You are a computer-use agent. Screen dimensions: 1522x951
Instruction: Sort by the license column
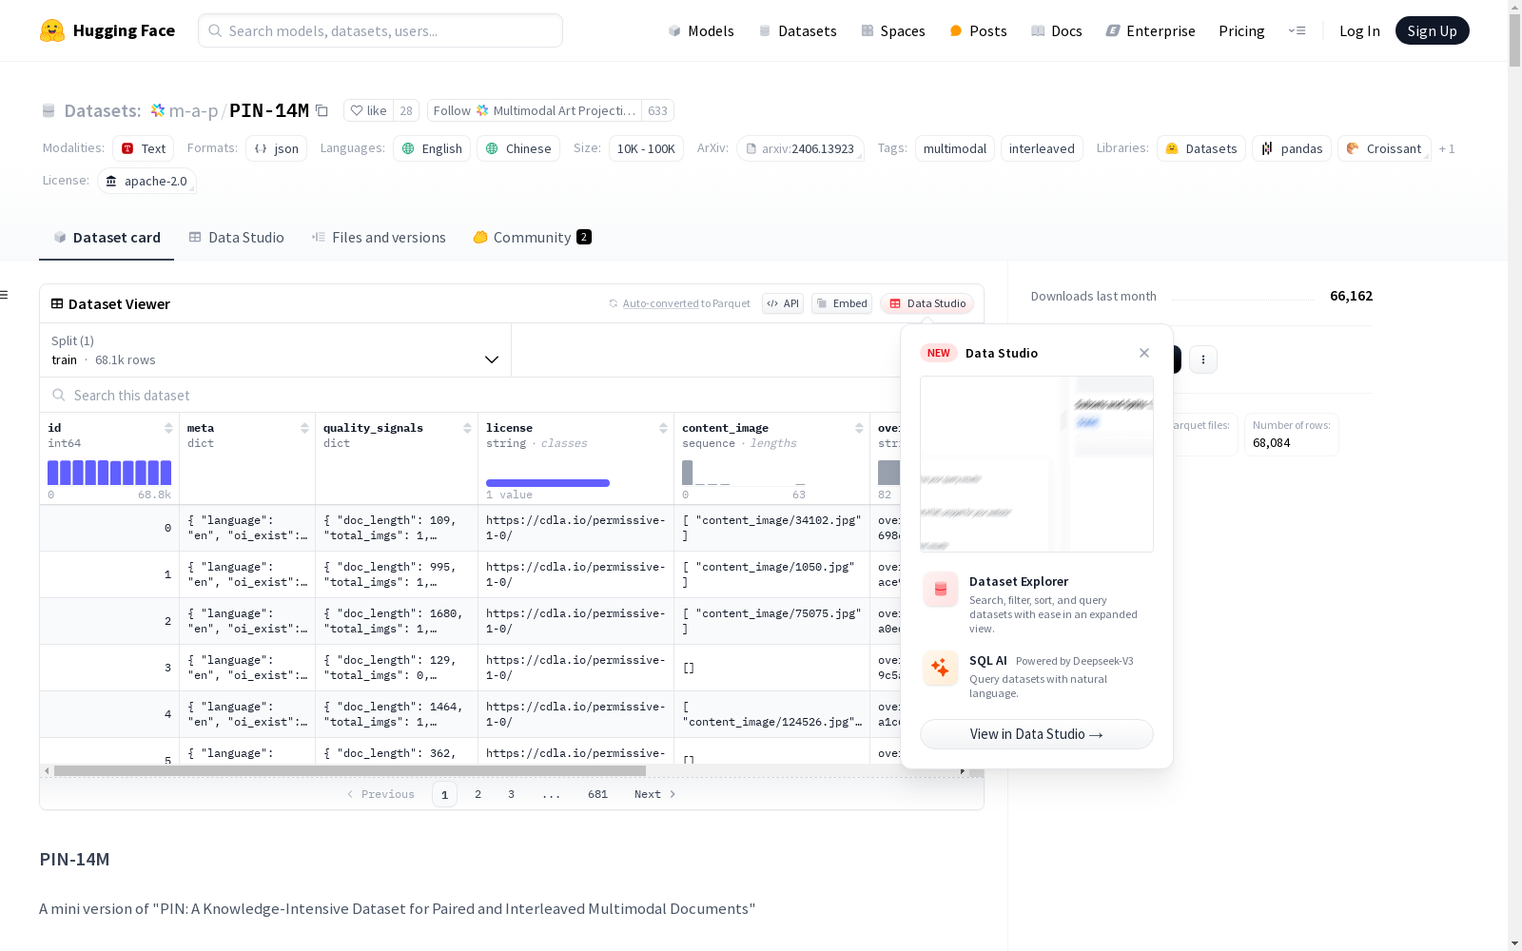[x=663, y=428]
